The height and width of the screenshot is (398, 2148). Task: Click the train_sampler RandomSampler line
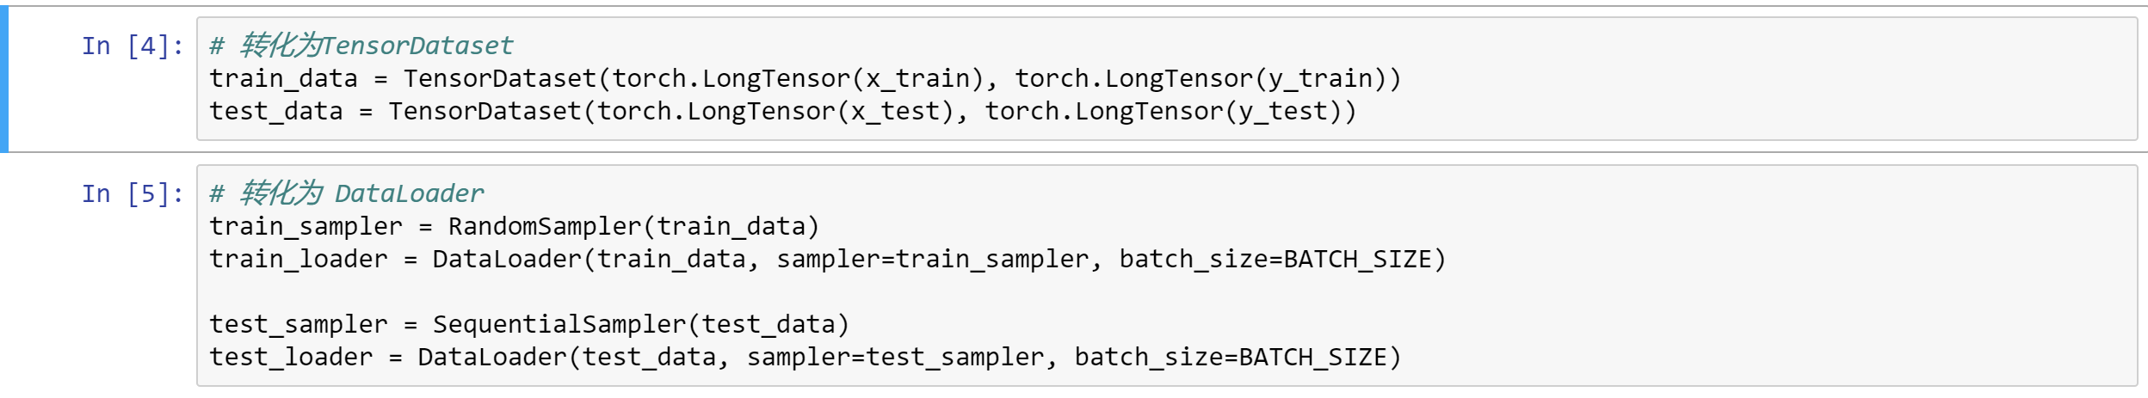(515, 227)
